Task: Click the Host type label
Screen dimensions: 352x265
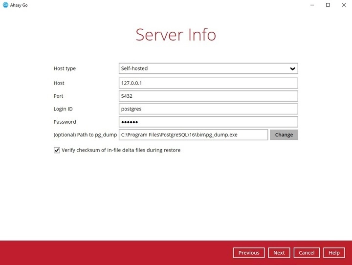Action: (x=65, y=68)
